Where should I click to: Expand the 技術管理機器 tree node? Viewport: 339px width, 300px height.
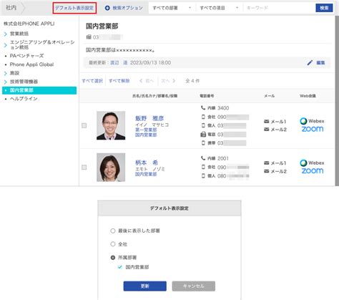(6, 82)
